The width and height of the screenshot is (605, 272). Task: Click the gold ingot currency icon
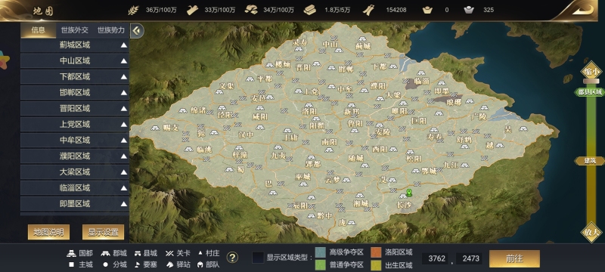tap(427, 10)
